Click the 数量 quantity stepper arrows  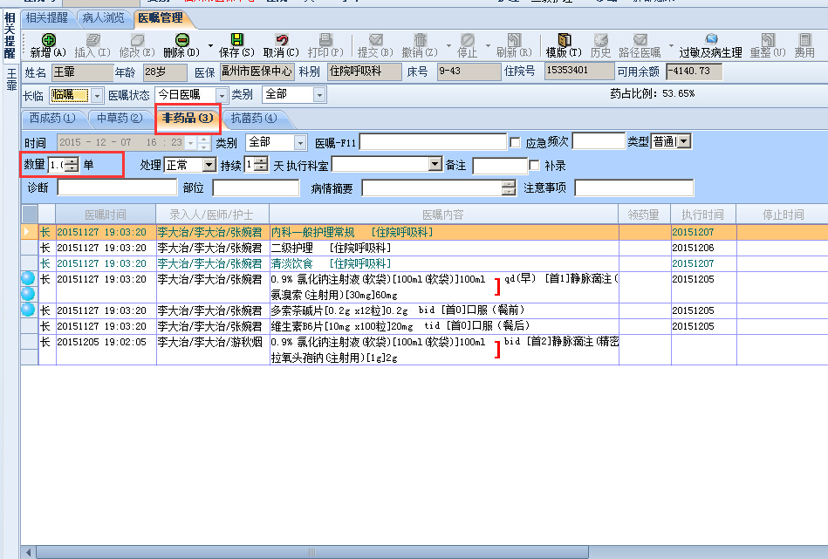tap(72, 165)
